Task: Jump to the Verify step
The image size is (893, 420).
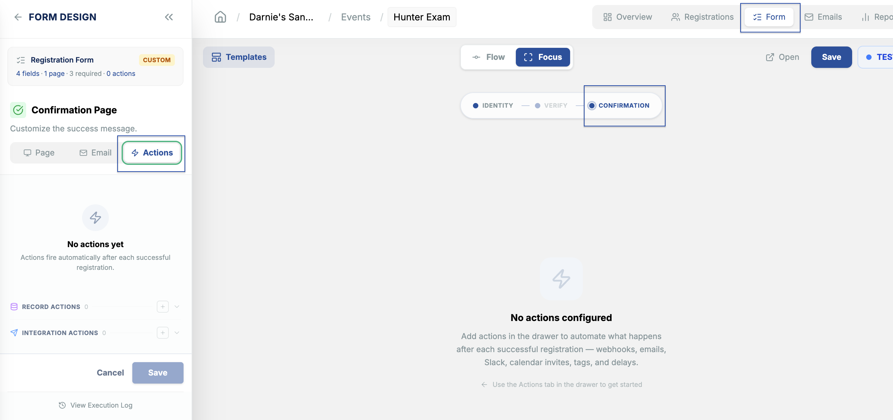Action: [x=551, y=106]
